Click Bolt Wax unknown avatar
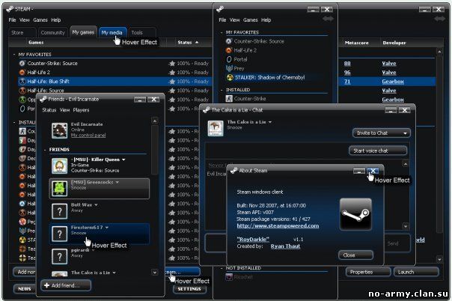The height and width of the screenshot is (301, 452). (x=59, y=211)
